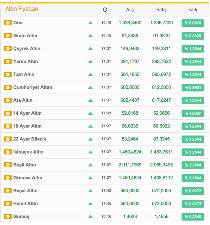Open the İkibuçuk Altın link
210x225 pixels.
28,152
